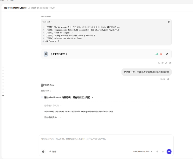Click the user message bubble 把功能分开

point(147,72)
